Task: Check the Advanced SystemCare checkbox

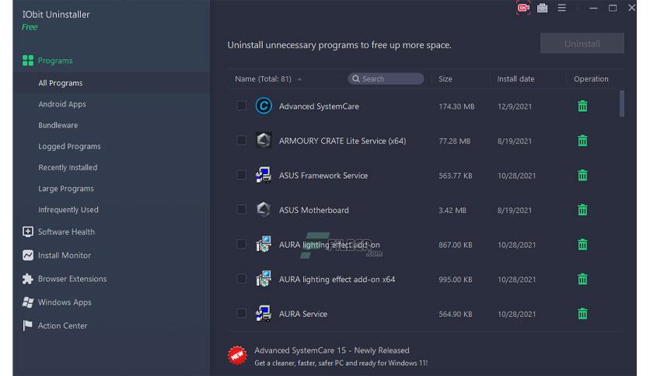Action: (x=241, y=106)
